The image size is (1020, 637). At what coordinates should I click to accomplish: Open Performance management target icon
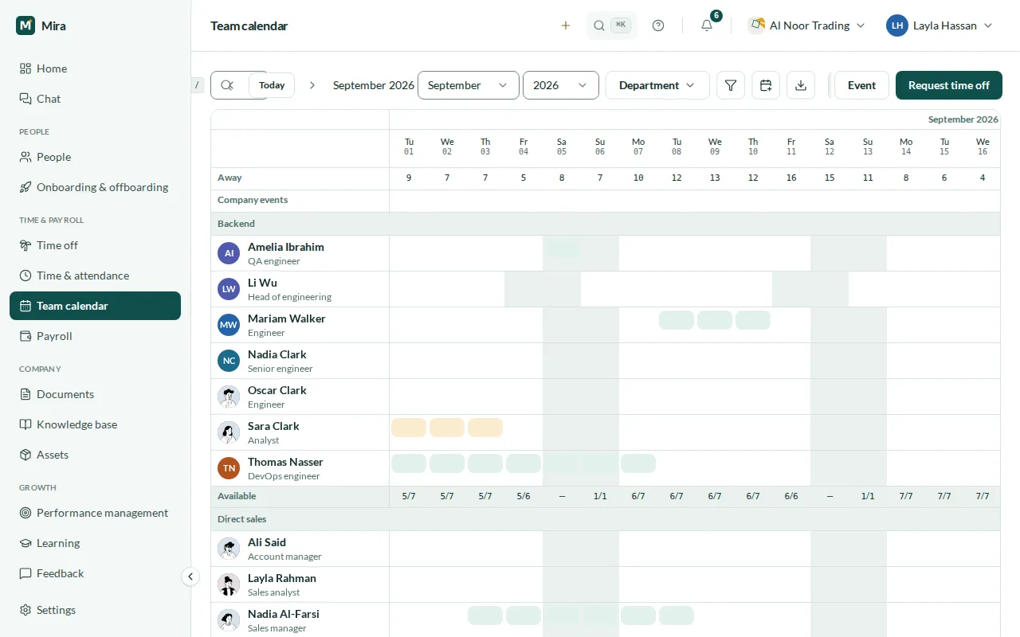pos(25,513)
